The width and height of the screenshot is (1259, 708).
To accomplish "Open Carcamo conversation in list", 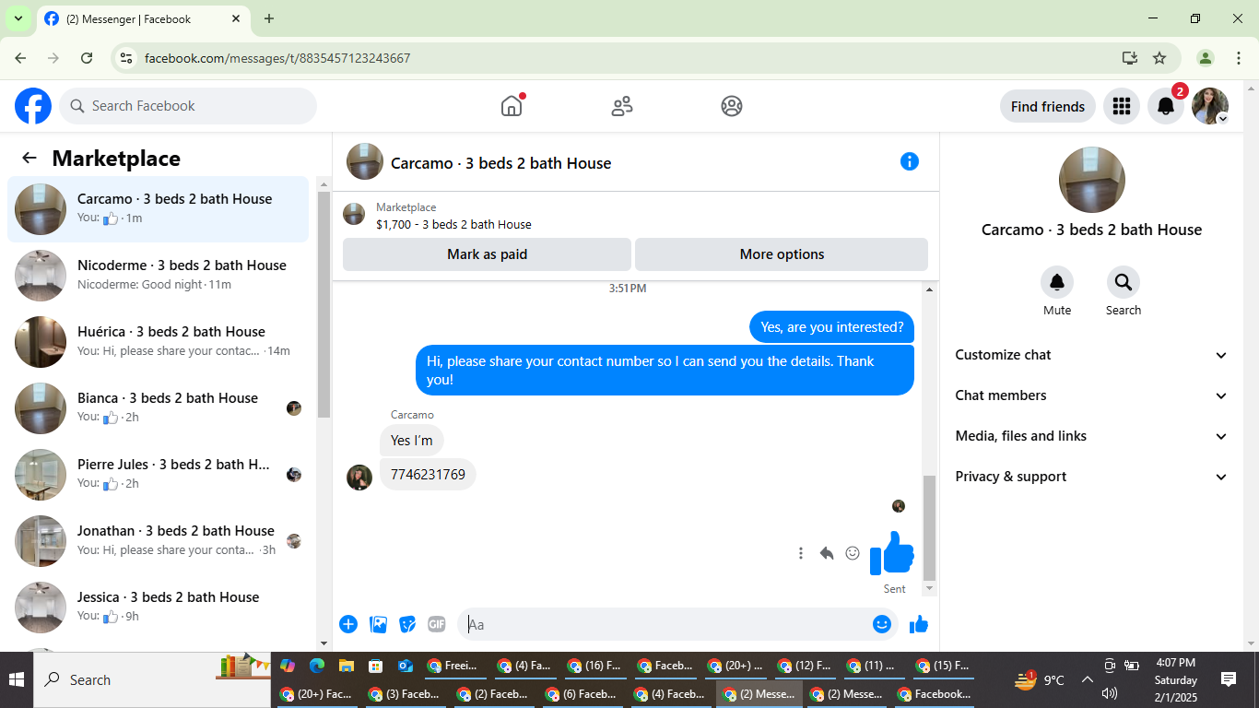I will (158, 209).
